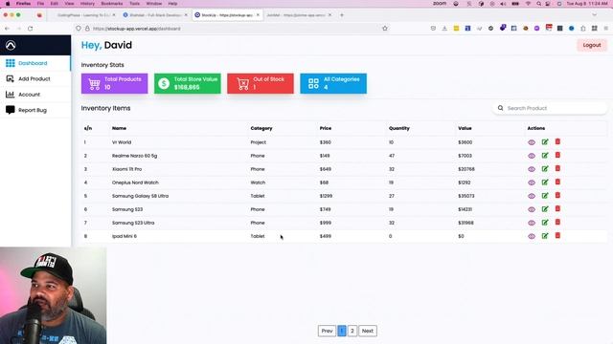View details of Vr World product
Image resolution: width=613 pixels, height=344 pixels.
[532, 142]
